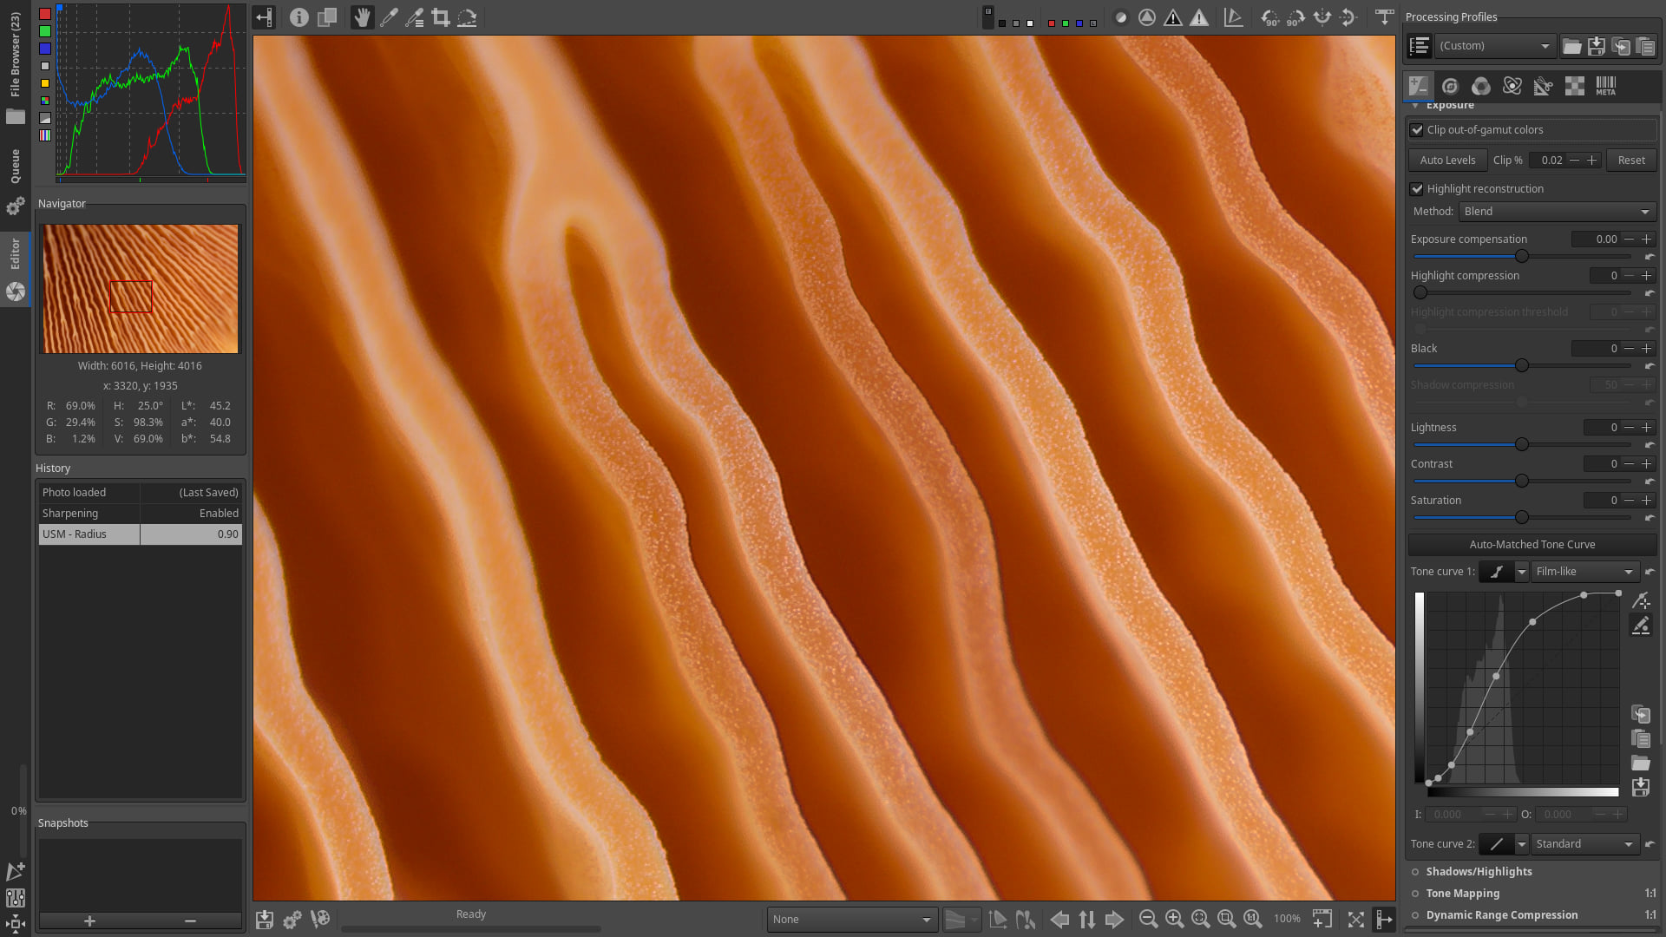
Task: Select the Hand navigation tool
Action: tap(362, 17)
